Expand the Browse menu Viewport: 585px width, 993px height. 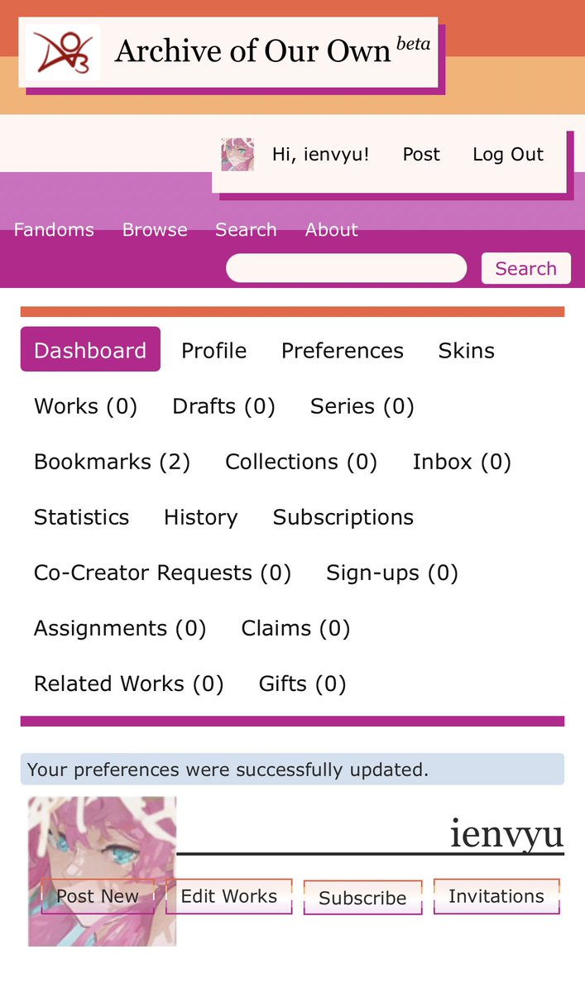[155, 230]
